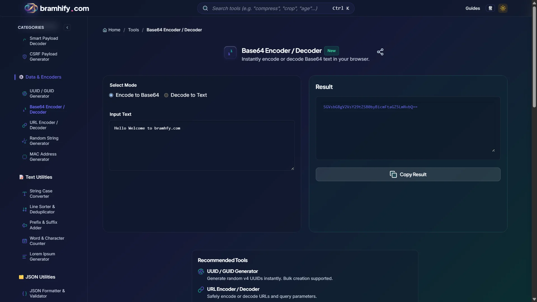
Task: Click the MAC Address Generator icon
Action: [x=25, y=157]
